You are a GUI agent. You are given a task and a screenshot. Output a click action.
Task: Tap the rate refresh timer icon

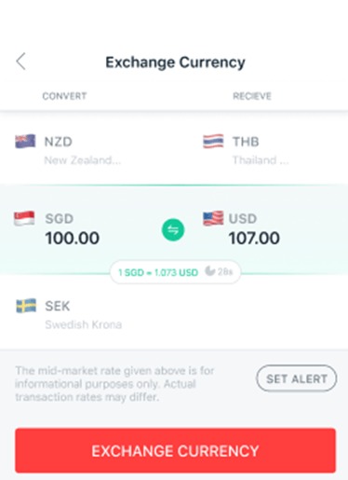click(209, 271)
